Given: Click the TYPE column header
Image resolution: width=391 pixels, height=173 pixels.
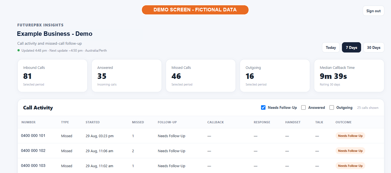Looking at the screenshot, I should point(65,122).
